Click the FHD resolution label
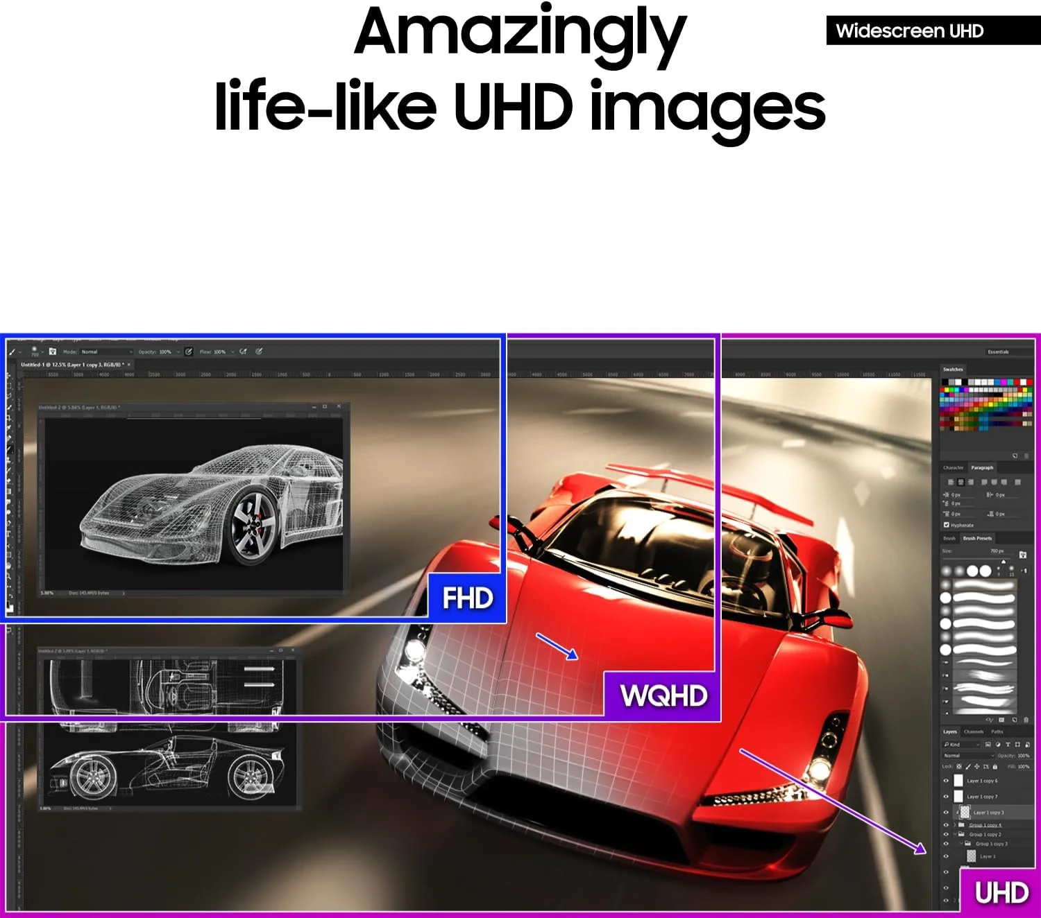The height and width of the screenshot is (918, 1041). coord(467,598)
